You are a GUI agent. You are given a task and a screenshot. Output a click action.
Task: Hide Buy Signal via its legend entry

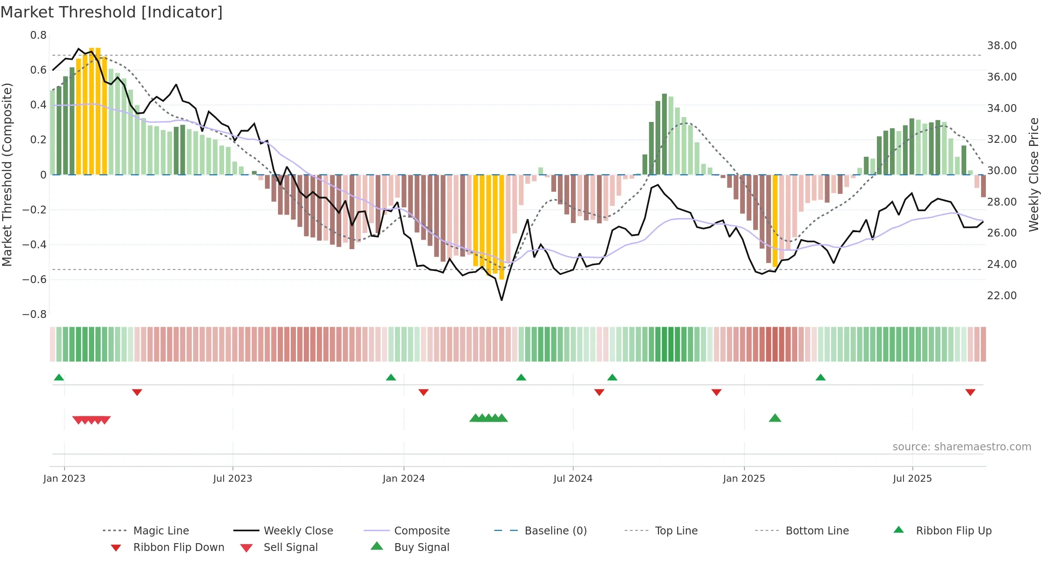point(410,547)
